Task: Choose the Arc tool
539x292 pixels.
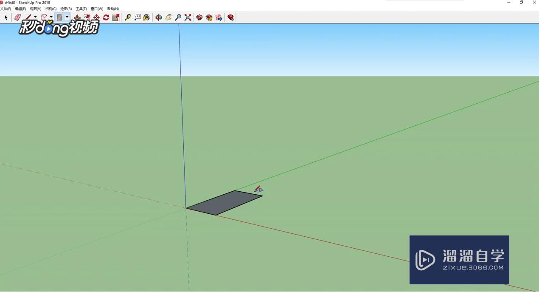Action: click(44, 17)
